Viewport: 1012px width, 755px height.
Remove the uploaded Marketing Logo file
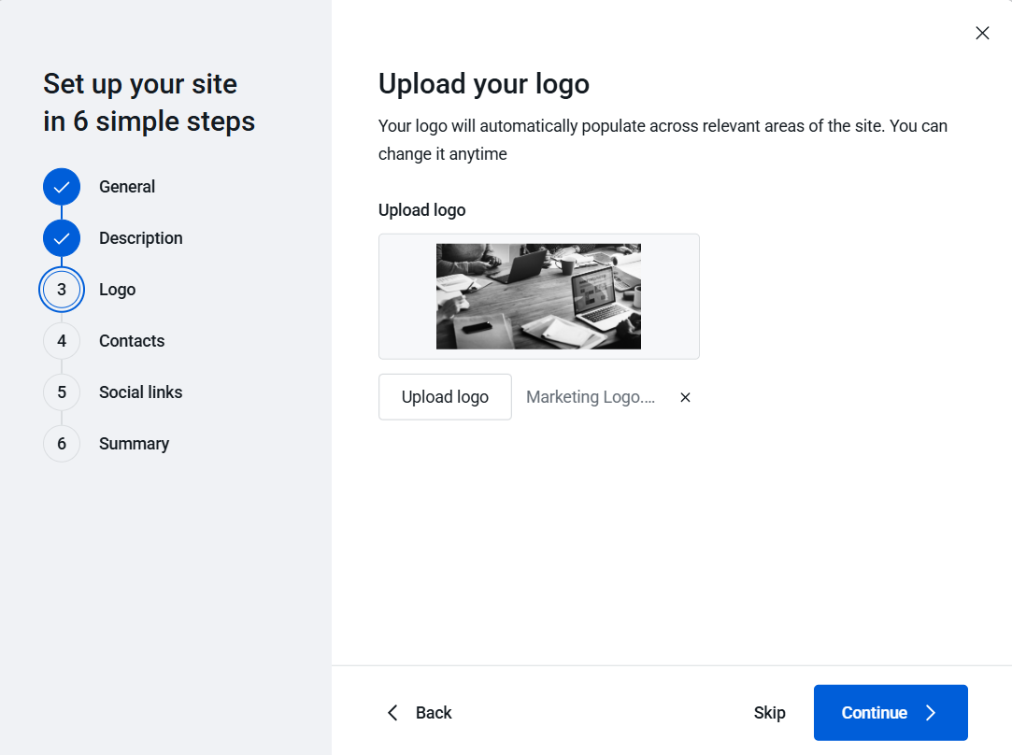685,397
